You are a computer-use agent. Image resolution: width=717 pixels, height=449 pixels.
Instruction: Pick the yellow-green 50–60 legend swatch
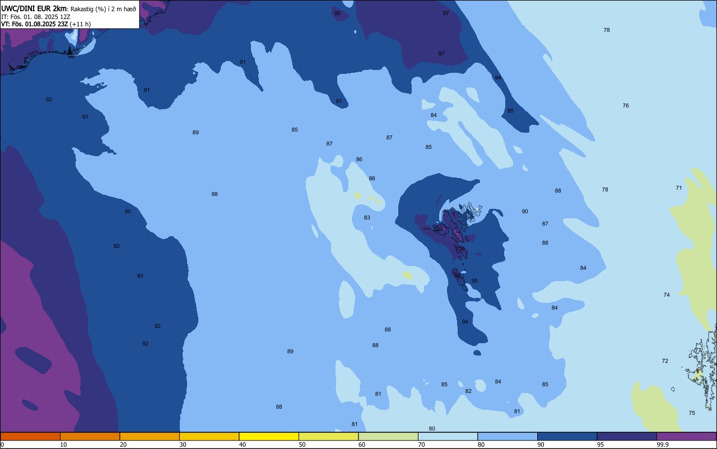coord(328,436)
